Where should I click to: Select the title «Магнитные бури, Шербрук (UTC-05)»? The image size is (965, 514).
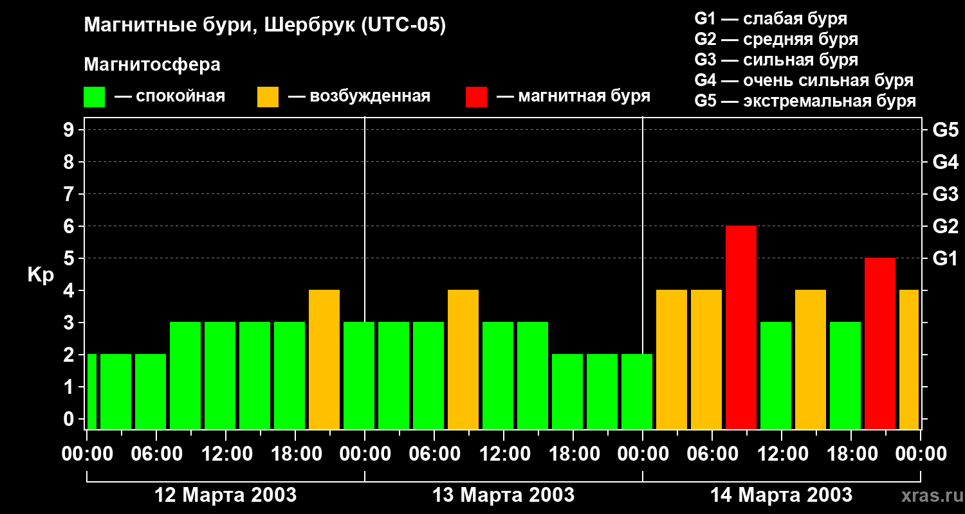[x=265, y=26]
